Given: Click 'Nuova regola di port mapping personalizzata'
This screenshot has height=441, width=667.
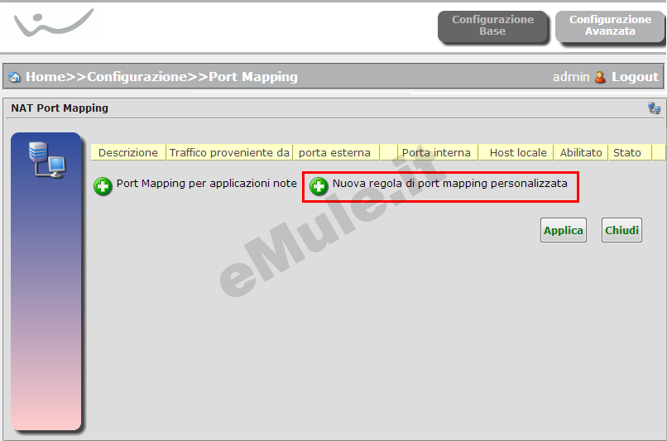Looking at the screenshot, I should tap(449, 184).
